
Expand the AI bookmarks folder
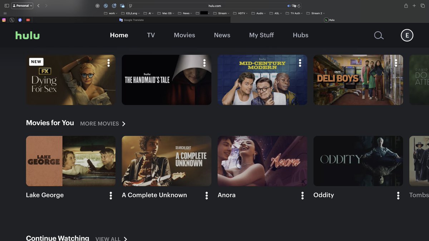(148, 13)
